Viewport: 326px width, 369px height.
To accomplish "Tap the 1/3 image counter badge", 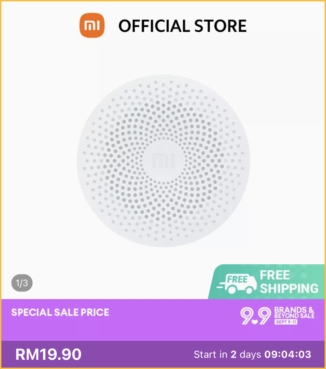I will [22, 283].
